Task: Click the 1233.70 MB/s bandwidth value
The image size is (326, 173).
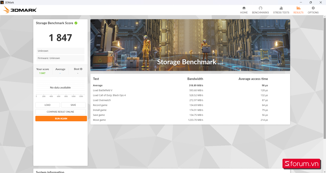Action: [196, 120]
